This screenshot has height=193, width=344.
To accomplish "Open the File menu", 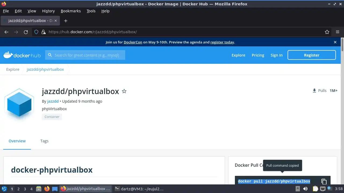I will point(6,11).
